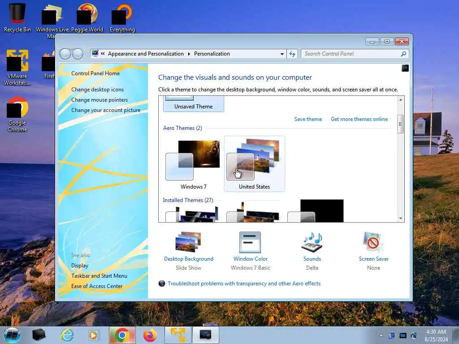Click the Personalization taskbar button

pos(205,335)
